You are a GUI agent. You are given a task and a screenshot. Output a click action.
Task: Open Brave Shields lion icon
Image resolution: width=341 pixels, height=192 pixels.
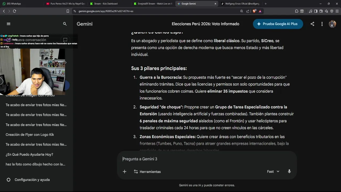[x=254, y=11]
